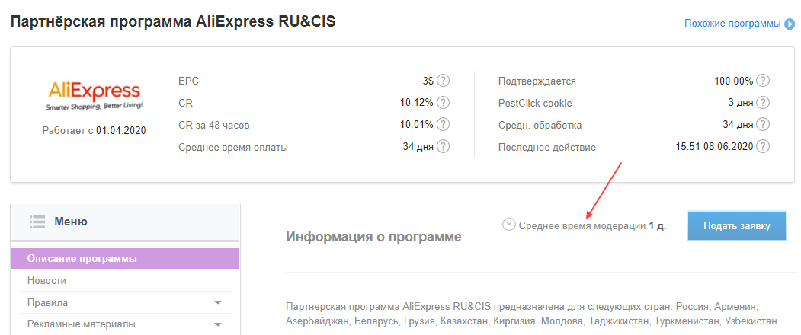Open the Новости menu item
The image size is (801, 335).
(46, 281)
